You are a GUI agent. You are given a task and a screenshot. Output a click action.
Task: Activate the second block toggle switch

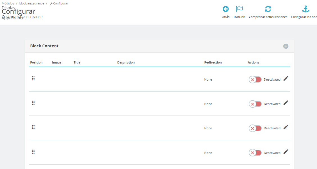coord(255,104)
